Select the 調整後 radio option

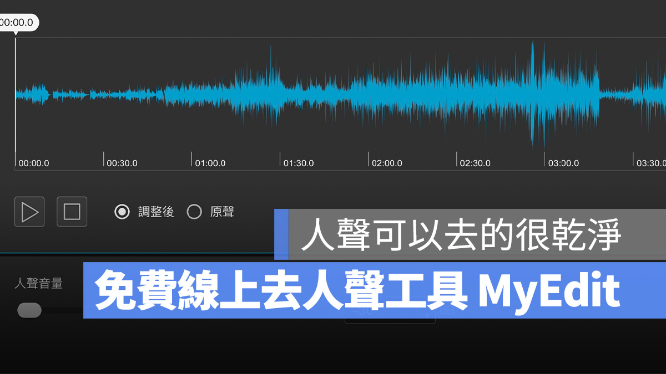point(122,212)
